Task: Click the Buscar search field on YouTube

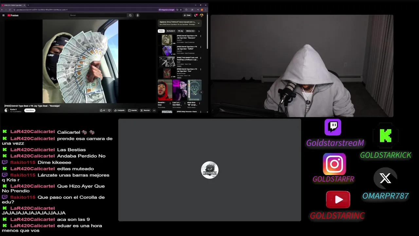Action: 98,15
